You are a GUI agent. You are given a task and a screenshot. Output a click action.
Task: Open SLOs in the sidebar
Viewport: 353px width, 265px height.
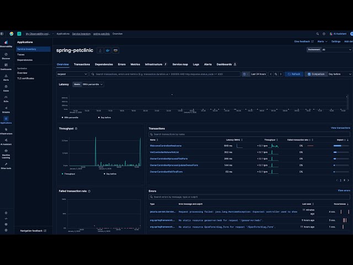[6, 99]
